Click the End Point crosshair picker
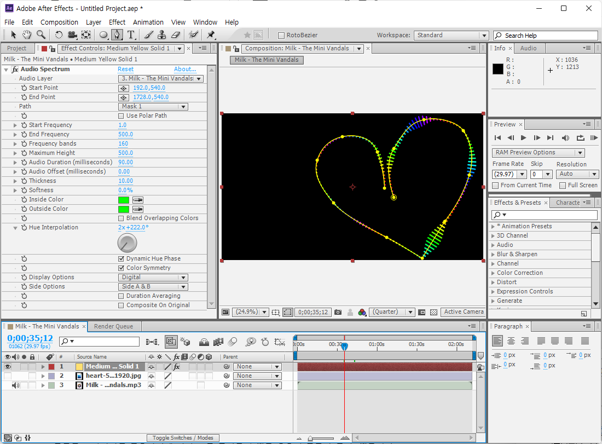Viewport: 602px width, 444px height. (x=124, y=97)
